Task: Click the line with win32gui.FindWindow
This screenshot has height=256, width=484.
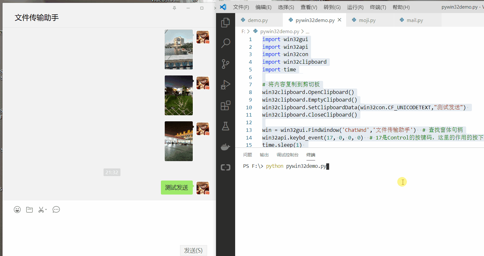Action: pos(363,130)
